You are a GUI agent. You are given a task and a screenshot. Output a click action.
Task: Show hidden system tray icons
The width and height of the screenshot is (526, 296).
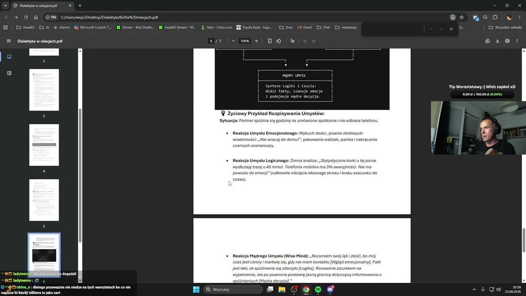tap(474, 289)
